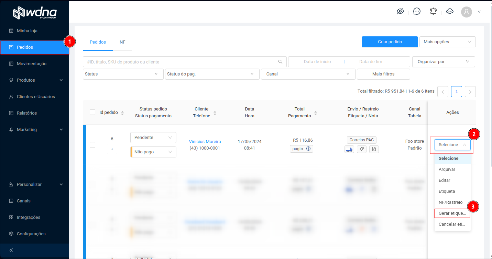Go to previous page arrow
The width and height of the screenshot is (492, 259).
pos(443,92)
